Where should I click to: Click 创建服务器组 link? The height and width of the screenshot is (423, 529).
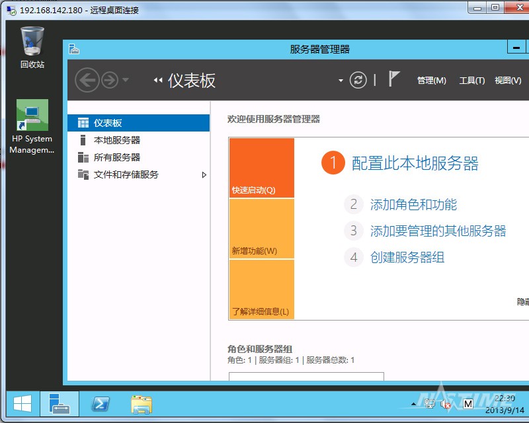pos(407,257)
